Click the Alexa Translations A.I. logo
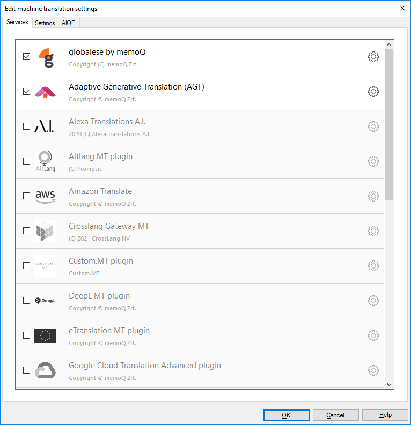The width and height of the screenshot is (411, 425). pyautogui.click(x=45, y=126)
